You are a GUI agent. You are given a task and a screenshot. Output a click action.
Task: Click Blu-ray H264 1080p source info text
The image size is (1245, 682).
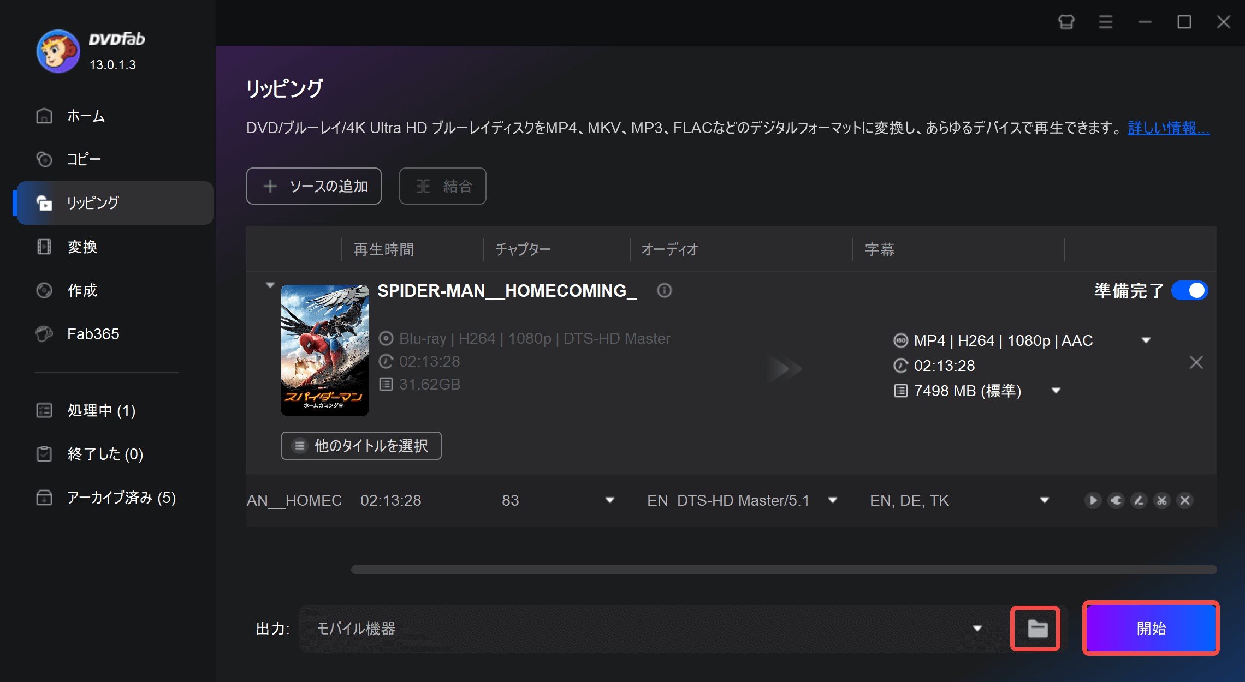point(535,338)
